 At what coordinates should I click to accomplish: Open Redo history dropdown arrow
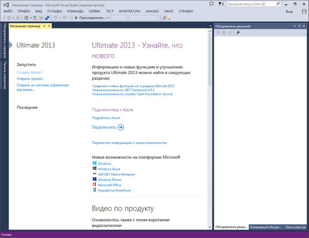pyautogui.click(x=69, y=18)
